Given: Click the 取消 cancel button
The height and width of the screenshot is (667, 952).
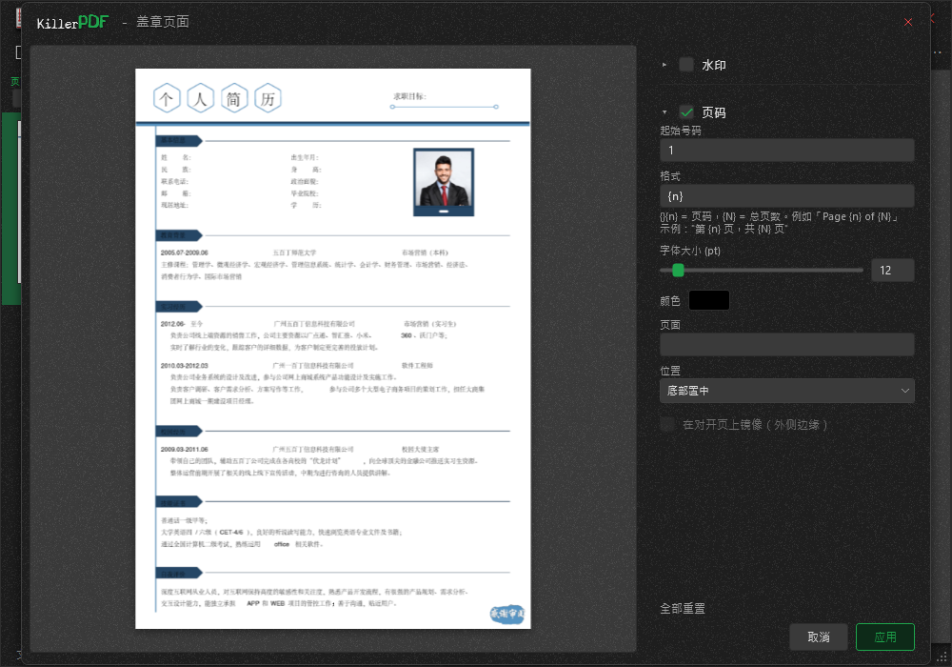Looking at the screenshot, I should click(819, 637).
